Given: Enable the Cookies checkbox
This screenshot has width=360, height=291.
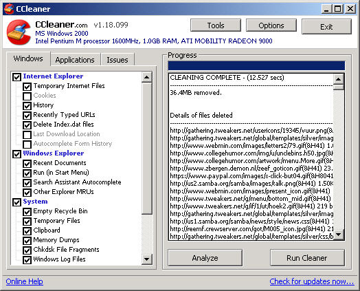Looking at the screenshot, I should coord(27,96).
